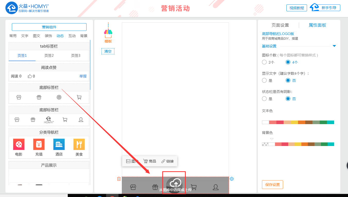Open the 模板 template icon
The height and width of the screenshot is (197, 348).
click(x=108, y=33)
